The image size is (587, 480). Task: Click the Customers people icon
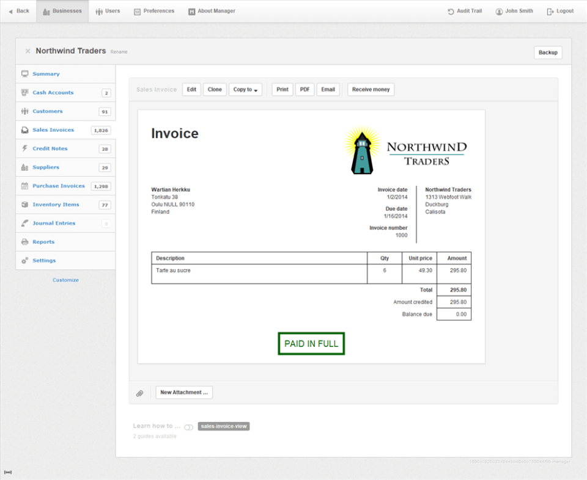click(24, 111)
